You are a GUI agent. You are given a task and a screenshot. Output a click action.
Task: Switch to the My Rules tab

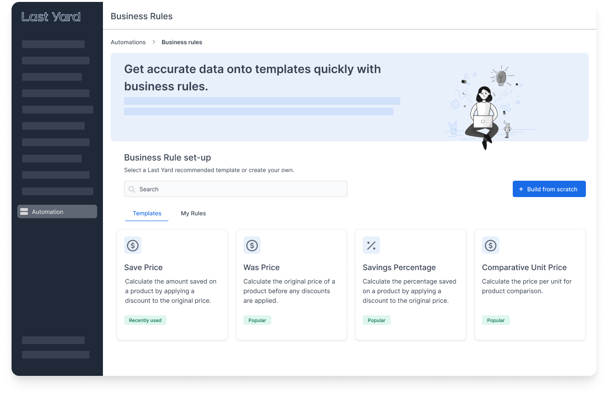coord(193,213)
